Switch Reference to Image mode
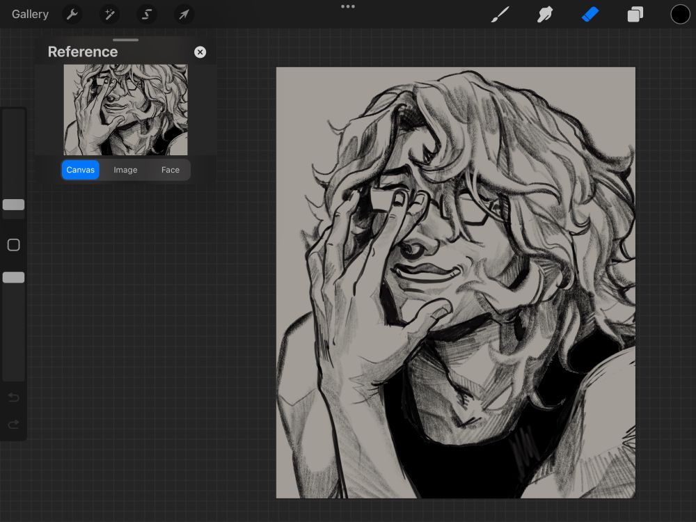696x522 pixels. coord(125,170)
